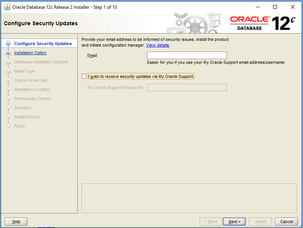Screen dimensions: 303x228
Task: Click the Install button
Action: coord(260,222)
